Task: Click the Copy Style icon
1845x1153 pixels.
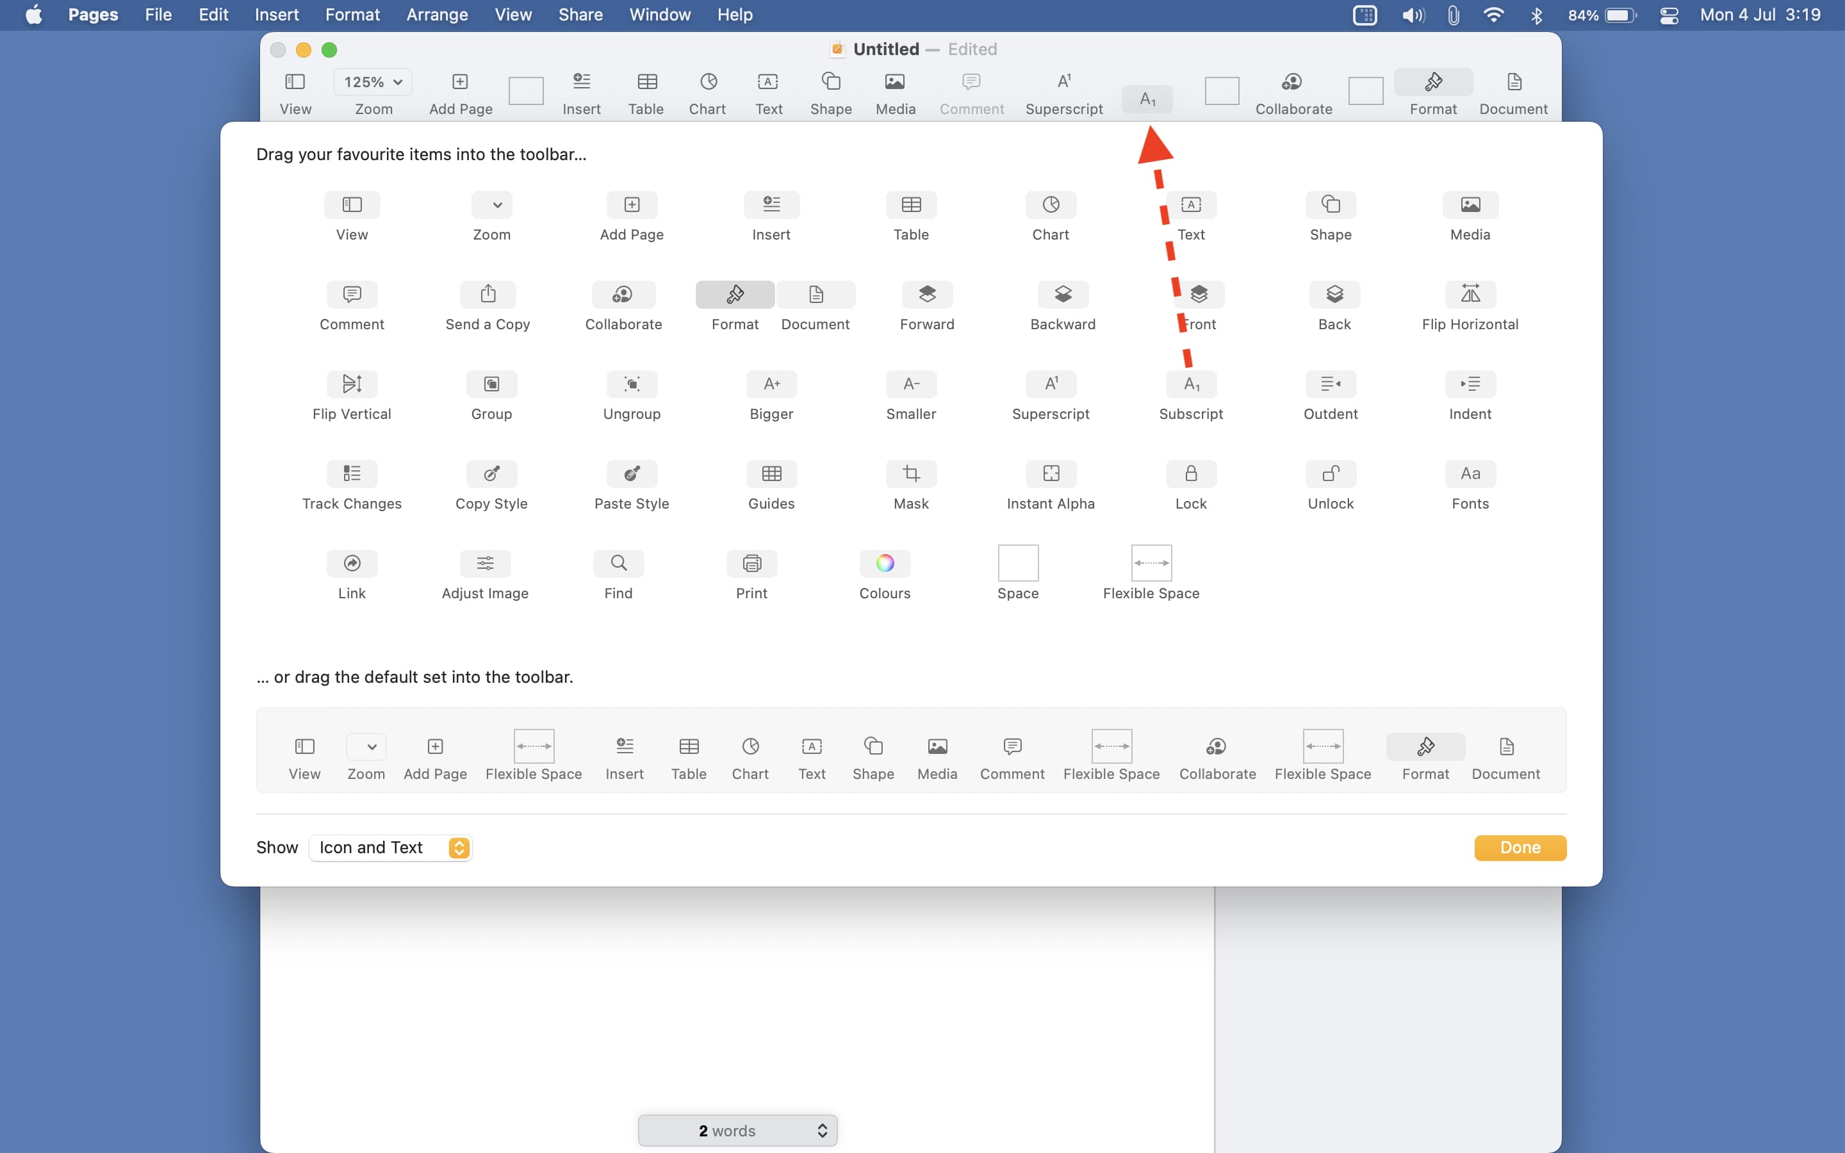Action: click(x=491, y=473)
